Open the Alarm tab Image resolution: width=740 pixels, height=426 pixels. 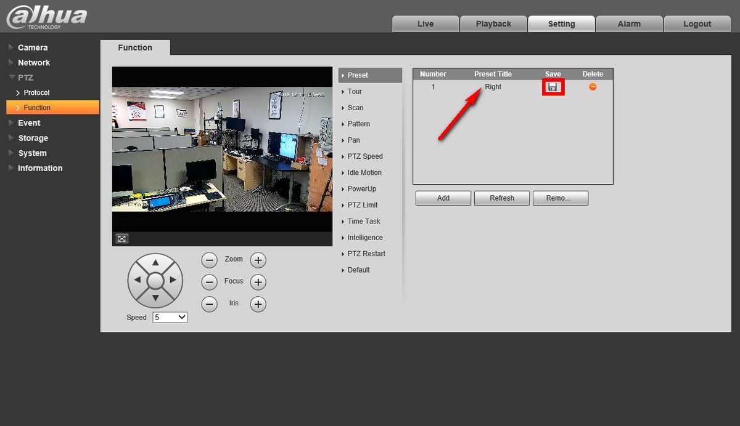click(x=629, y=23)
